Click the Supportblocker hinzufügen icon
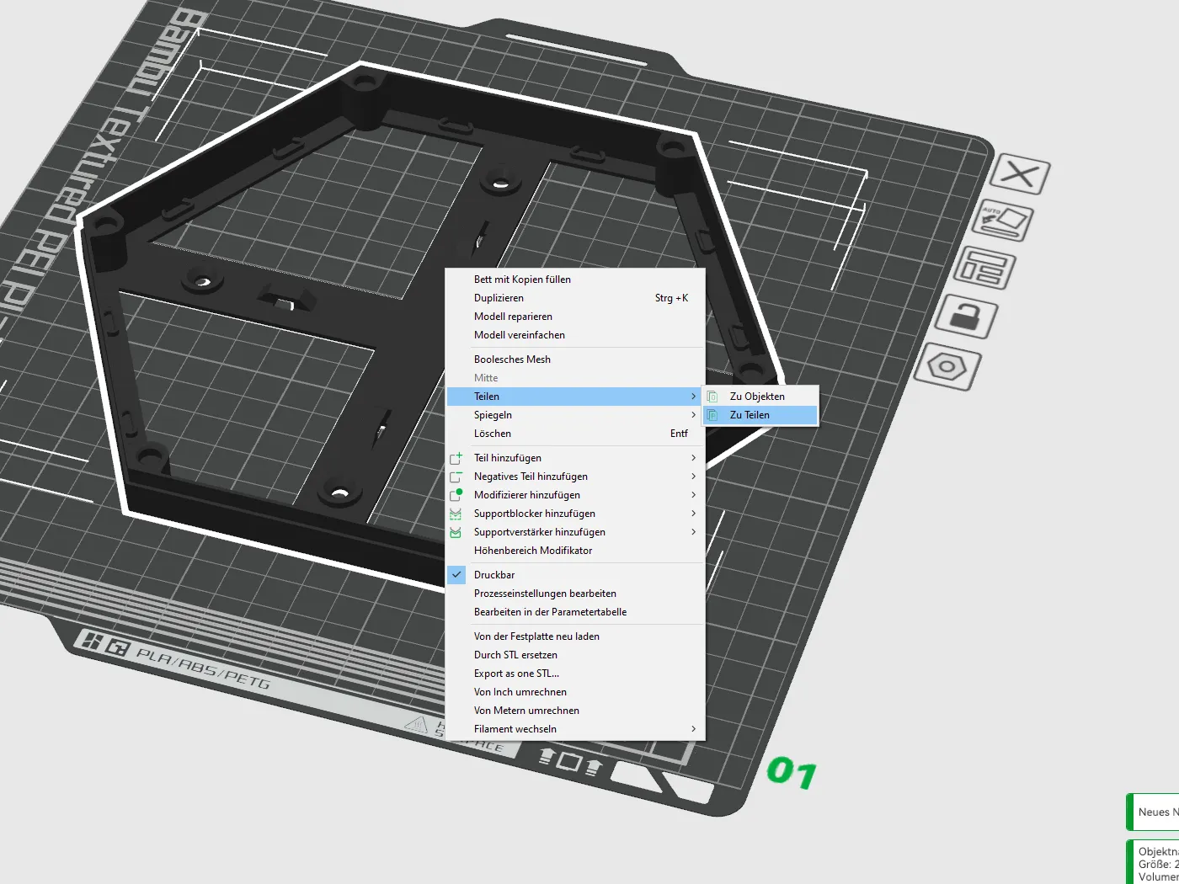 (x=456, y=514)
